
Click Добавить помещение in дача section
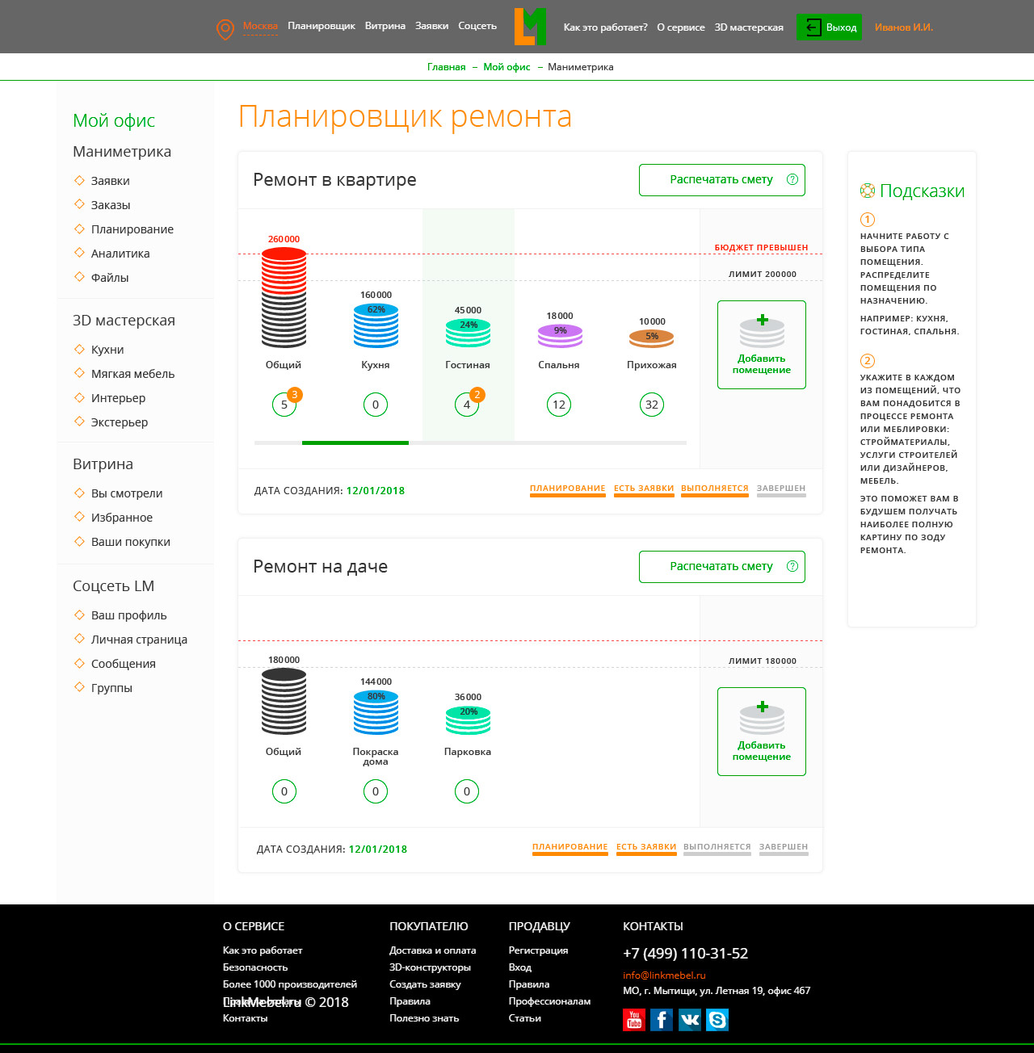(x=762, y=732)
